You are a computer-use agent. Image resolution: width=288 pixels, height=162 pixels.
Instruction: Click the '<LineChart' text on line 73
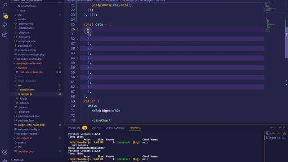[101, 121]
